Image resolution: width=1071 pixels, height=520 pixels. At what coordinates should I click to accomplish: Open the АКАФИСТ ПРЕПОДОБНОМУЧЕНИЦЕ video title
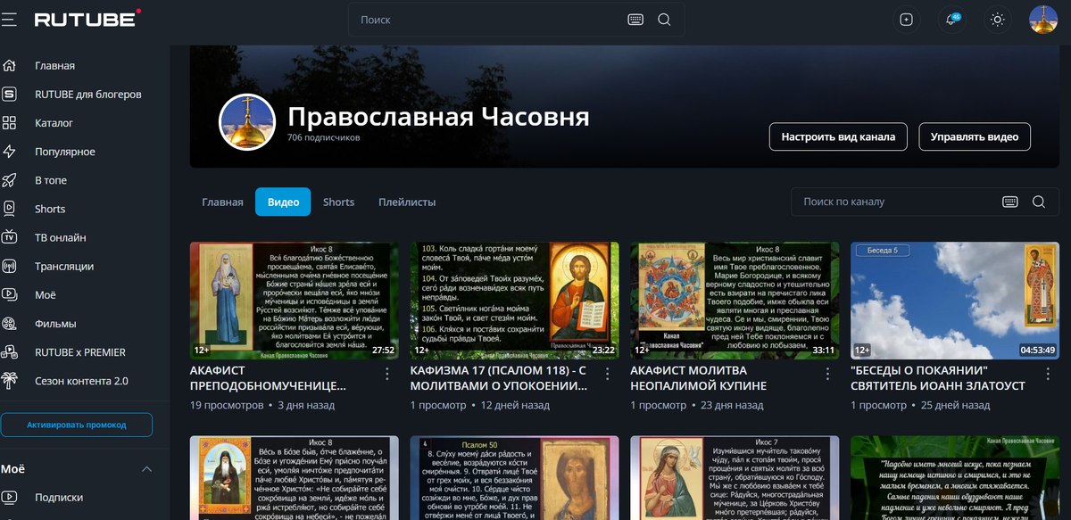point(268,378)
